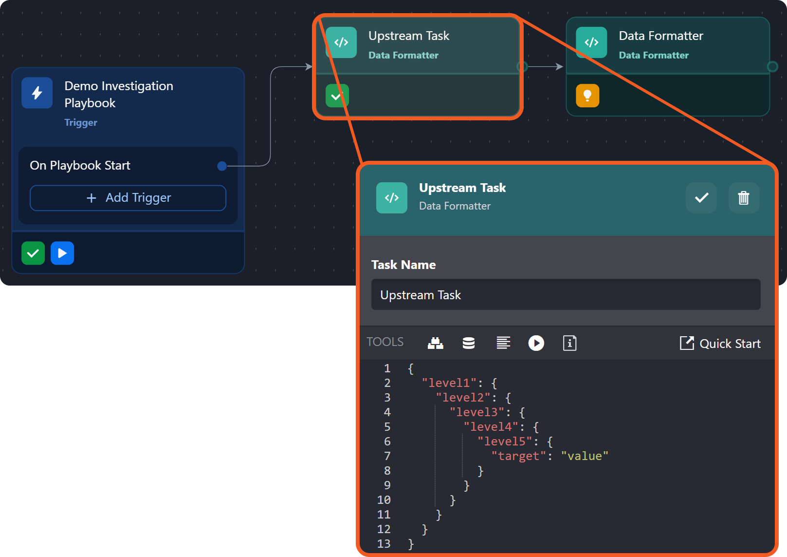Add a new trigger to the playbook
This screenshot has height=557, width=787.
128,198
